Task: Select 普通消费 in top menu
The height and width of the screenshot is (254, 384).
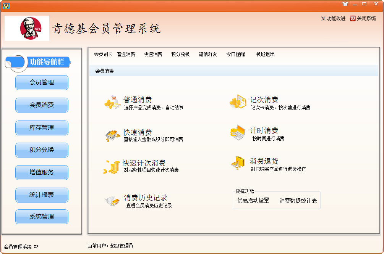Action: point(126,54)
